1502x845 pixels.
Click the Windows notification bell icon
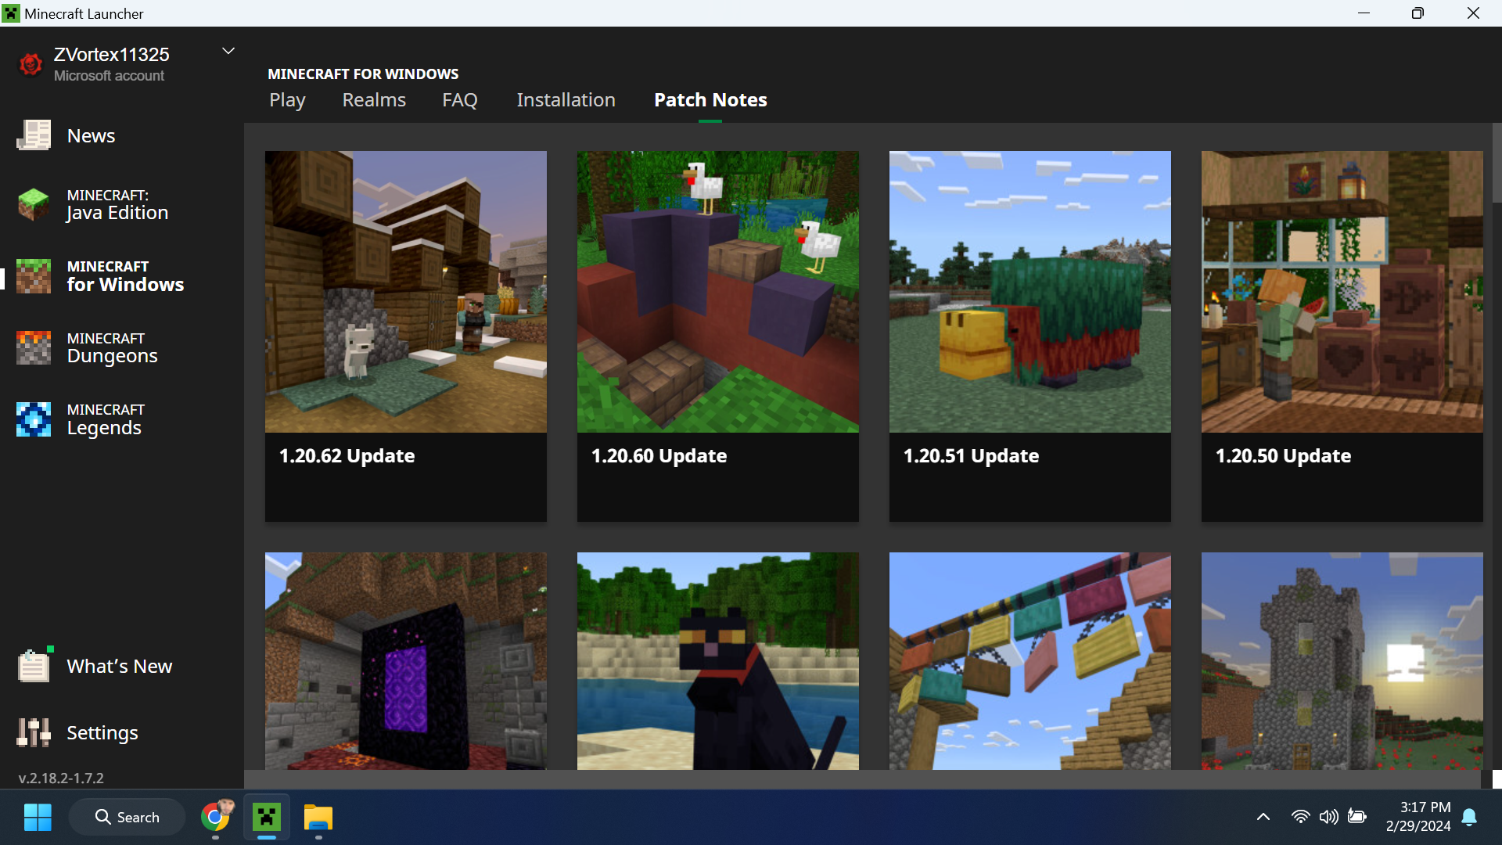(x=1469, y=817)
